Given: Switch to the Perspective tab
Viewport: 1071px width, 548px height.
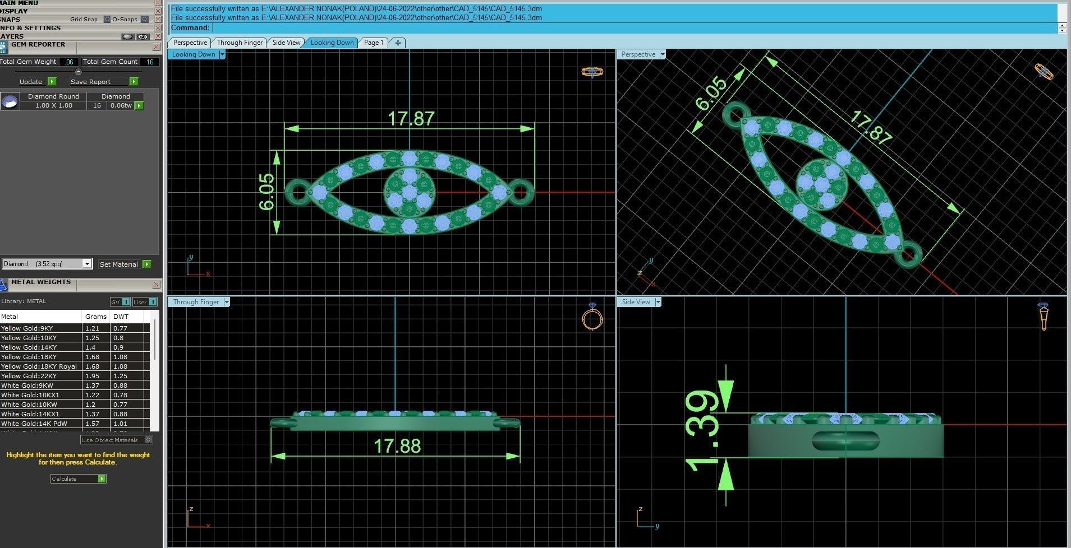Looking at the screenshot, I should 190,43.
